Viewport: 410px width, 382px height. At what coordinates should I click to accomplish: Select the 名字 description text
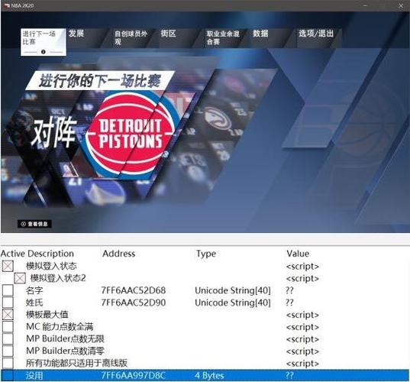[34, 290]
